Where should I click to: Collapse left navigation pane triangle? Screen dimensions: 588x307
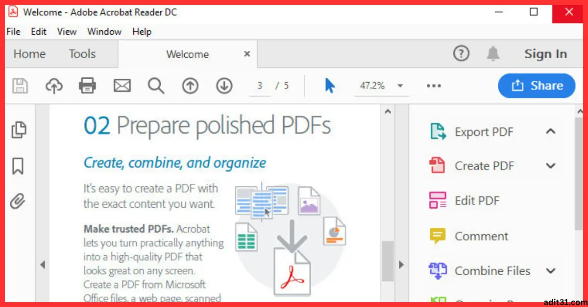pyautogui.click(x=42, y=265)
